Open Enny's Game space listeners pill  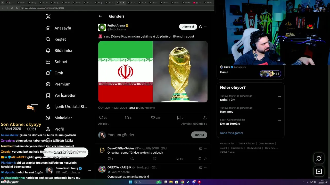pos(270,73)
